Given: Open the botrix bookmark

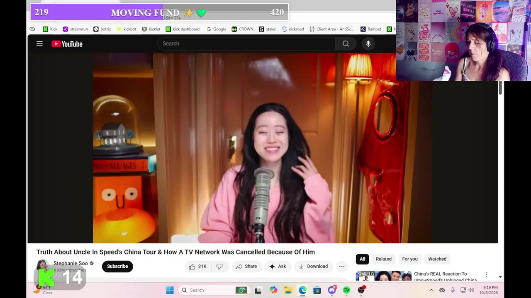Looking at the screenshot, I should pyautogui.click(x=102, y=29).
